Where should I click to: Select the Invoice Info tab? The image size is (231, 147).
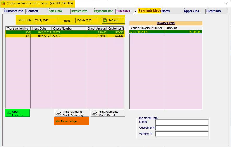tap(79, 11)
